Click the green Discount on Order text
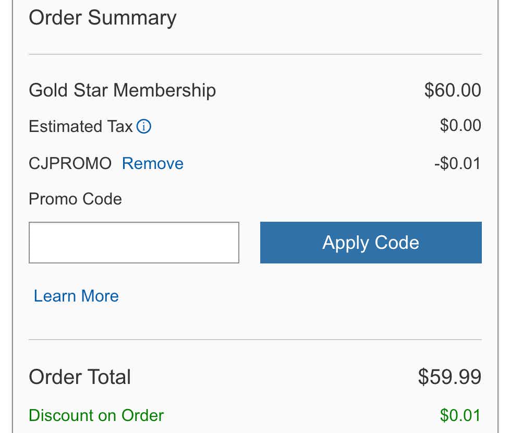Screen dimensions: 510x433 pyautogui.click(x=96, y=416)
